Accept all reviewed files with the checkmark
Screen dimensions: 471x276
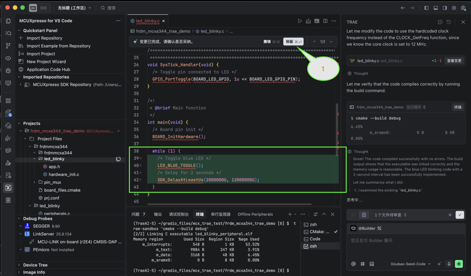click(x=459, y=215)
